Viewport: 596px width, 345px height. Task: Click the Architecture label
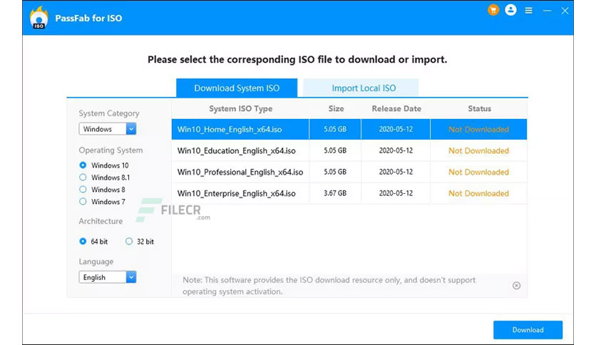coord(101,221)
